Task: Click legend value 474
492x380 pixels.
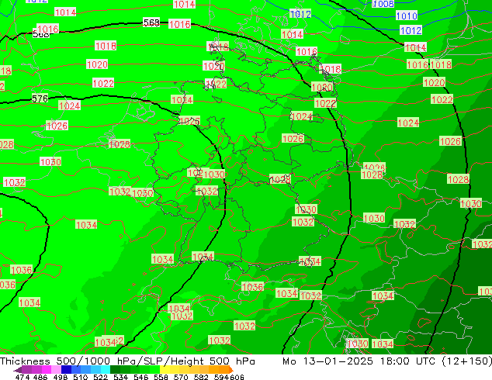Action: [x=23, y=377]
